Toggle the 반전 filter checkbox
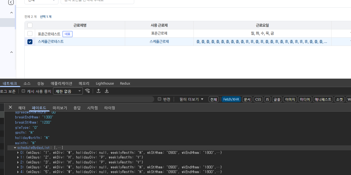The image size is (351, 175). [x=159, y=99]
